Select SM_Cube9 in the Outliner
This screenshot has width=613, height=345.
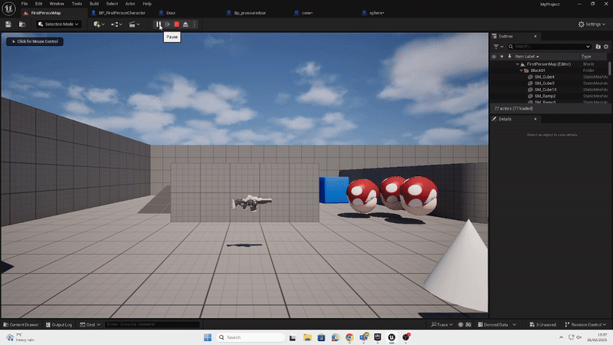point(544,84)
